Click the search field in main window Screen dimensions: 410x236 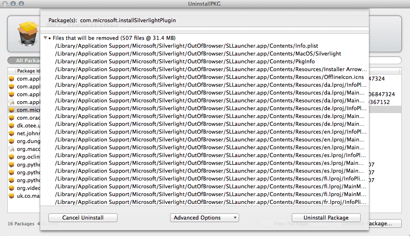click(385, 61)
